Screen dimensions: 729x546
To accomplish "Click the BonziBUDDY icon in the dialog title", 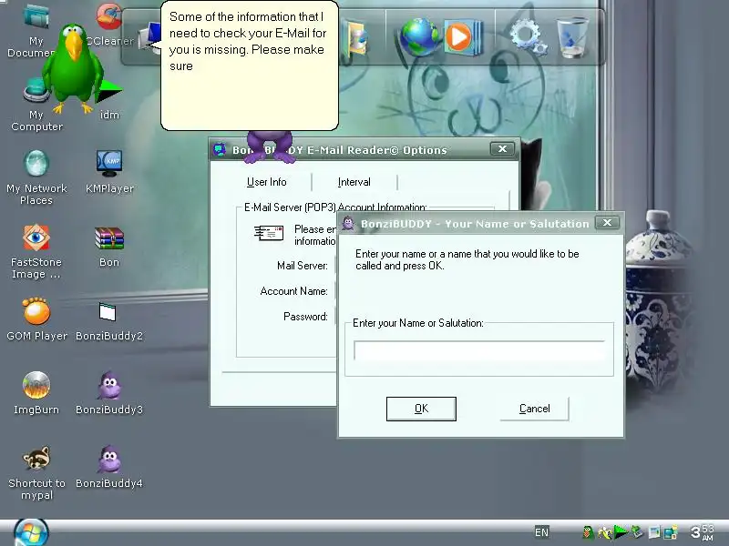I will click(348, 223).
